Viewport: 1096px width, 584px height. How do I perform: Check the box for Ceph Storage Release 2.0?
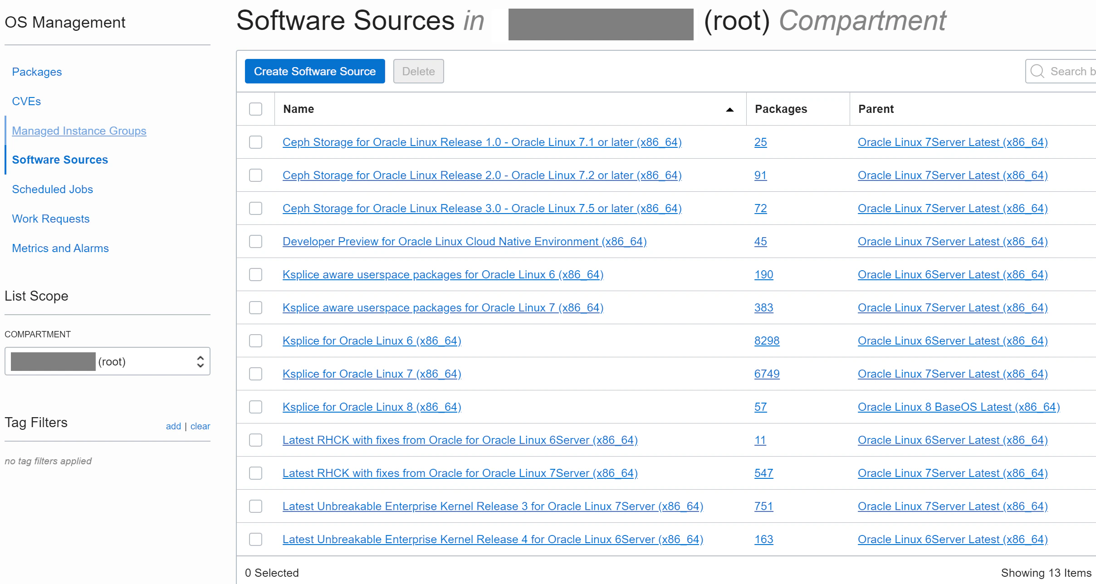pyautogui.click(x=255, y=175)
